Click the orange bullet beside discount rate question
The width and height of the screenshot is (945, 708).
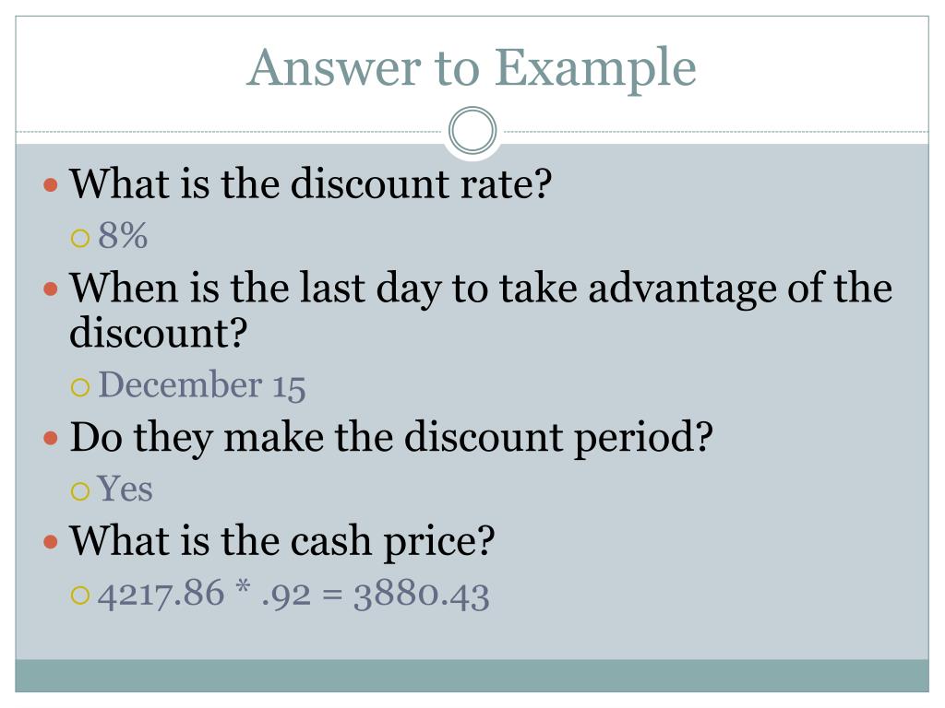(x=51, y=184)
